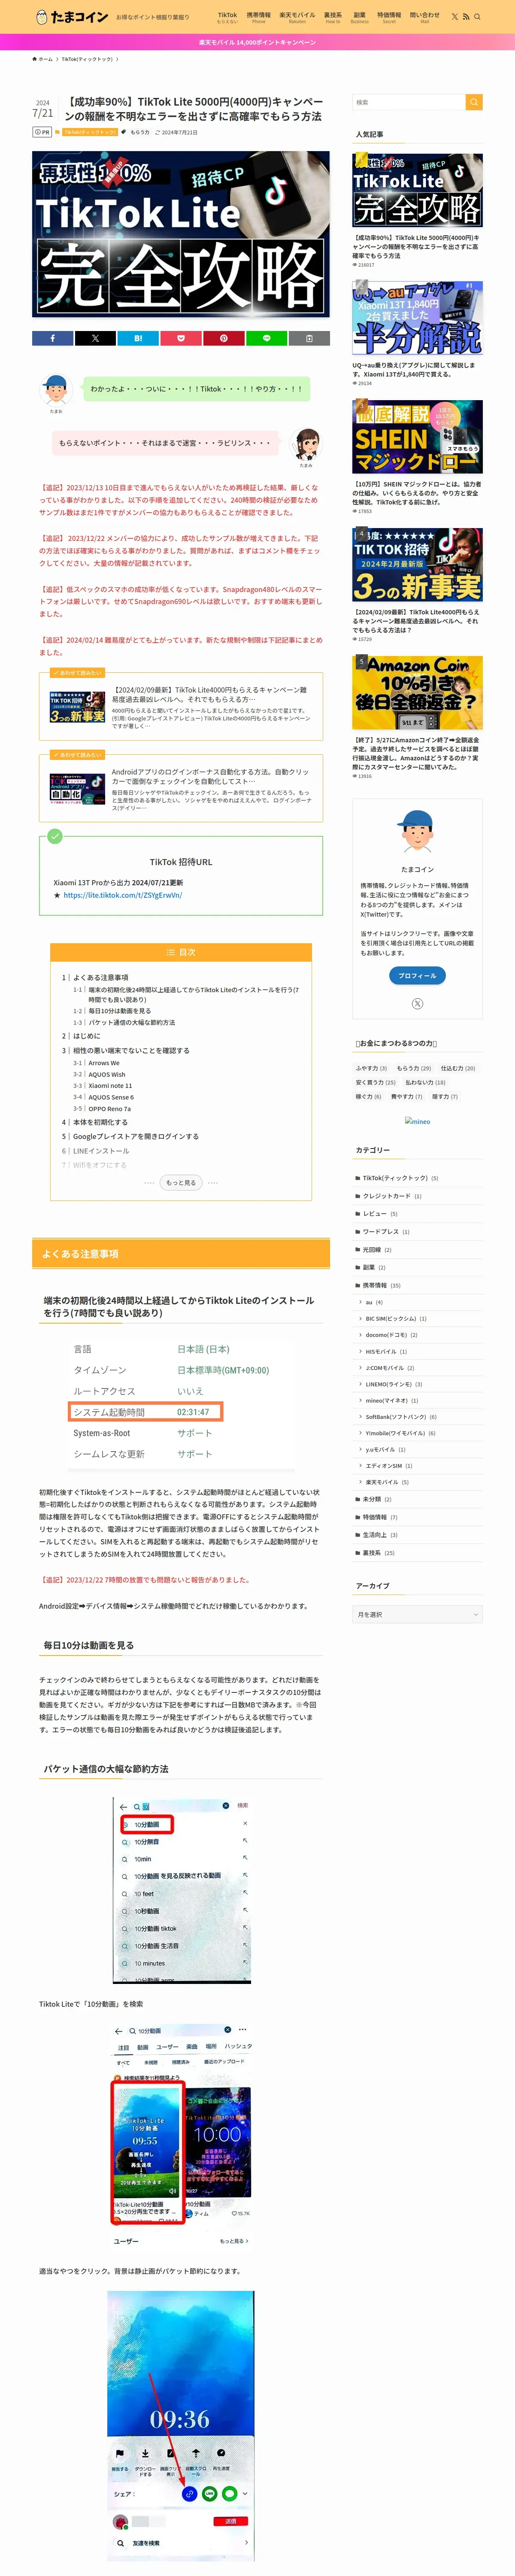Pin the article on Pinterest
The width and height of the screenshot is (515, 2576).
click(x=224, y=338)
